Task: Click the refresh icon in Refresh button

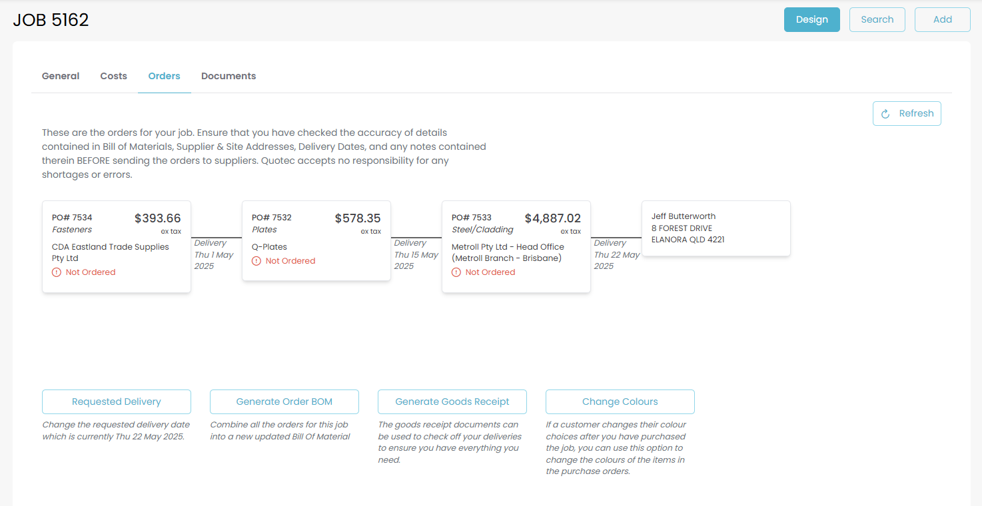Action: point(885,114)
